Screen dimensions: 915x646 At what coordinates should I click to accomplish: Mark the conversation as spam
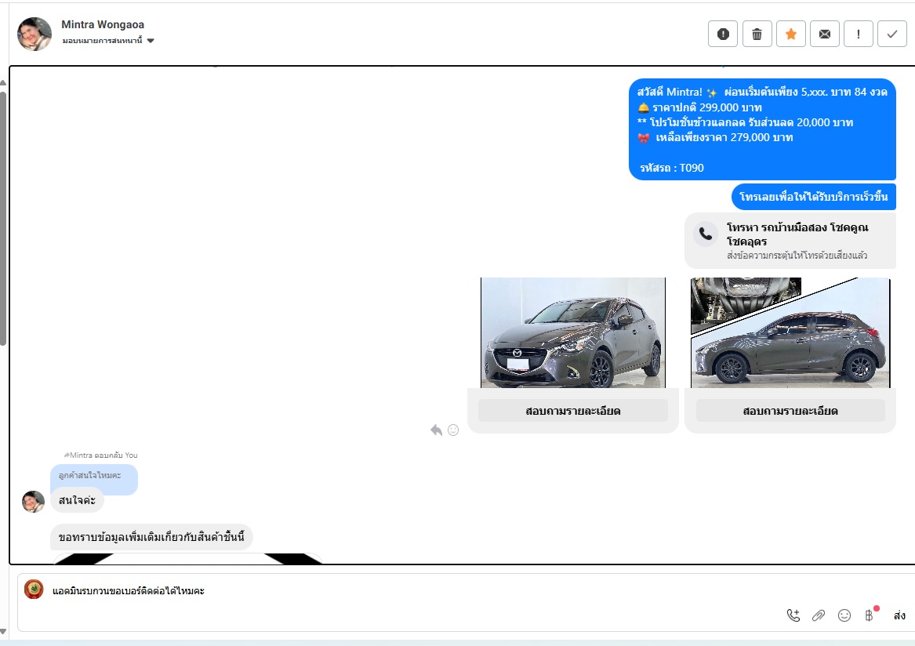(x=723, y=34)
